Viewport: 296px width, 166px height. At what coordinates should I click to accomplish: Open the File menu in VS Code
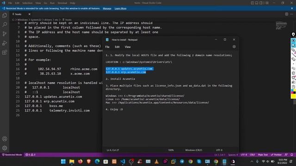pyautogui.click(x=10, y=3)
